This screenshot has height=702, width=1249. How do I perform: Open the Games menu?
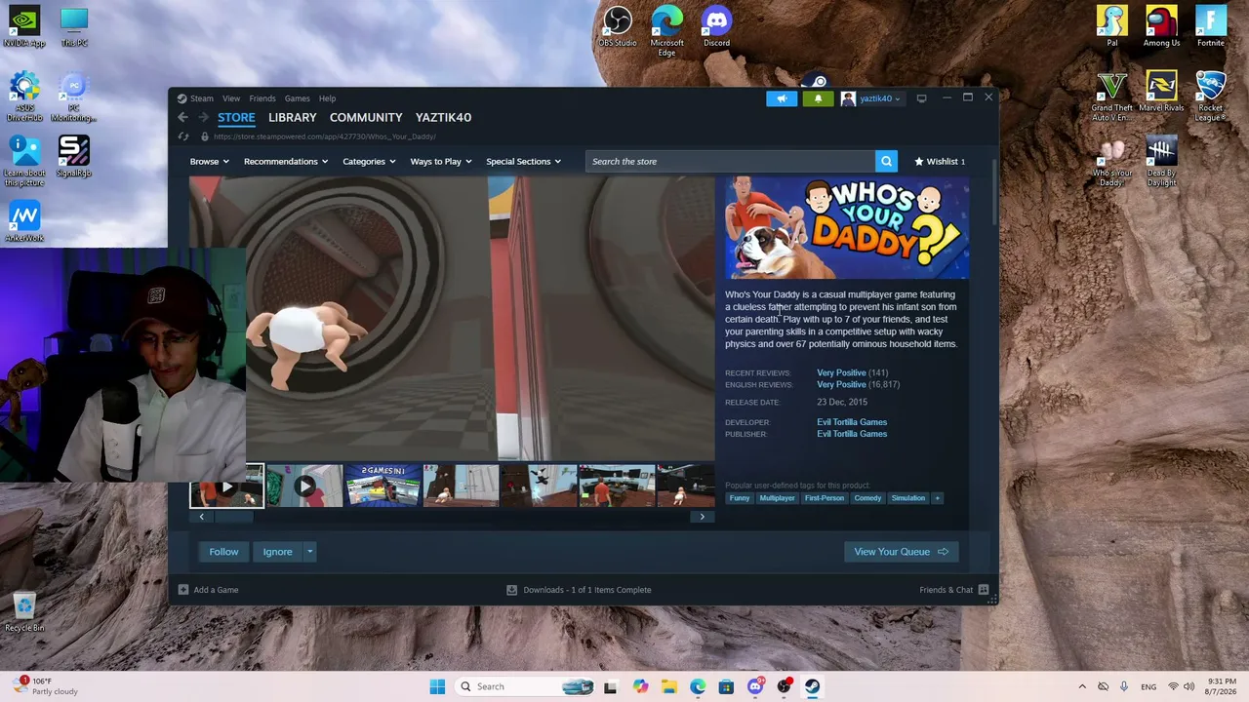pyautogui.click(x=297, y=98)
